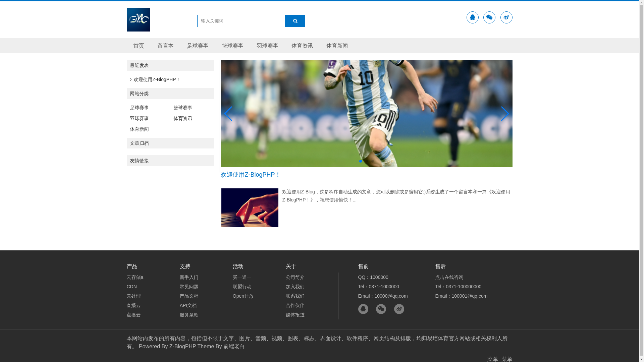
Task: Open footer link 产品文档
Action: pos(189,296)
